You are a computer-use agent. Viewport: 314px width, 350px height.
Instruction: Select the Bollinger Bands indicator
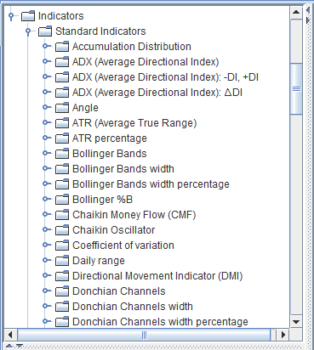click(x=110, y=154)
